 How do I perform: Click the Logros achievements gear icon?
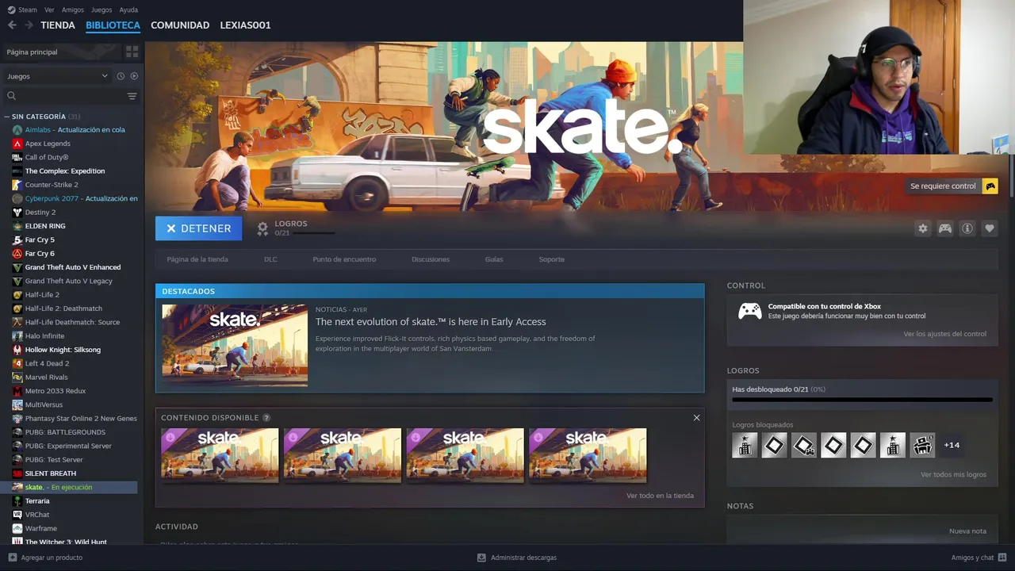tap(262, 228)
